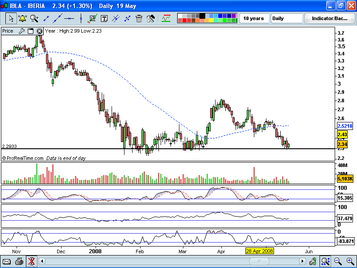Pick the bright red color swatch
The width and height of the screenshot is (357, 268).
click(184, 21)
